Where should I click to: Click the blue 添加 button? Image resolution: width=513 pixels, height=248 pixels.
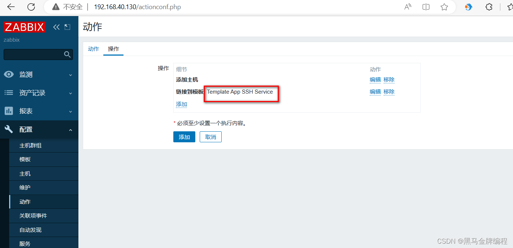tap(184, 137)
